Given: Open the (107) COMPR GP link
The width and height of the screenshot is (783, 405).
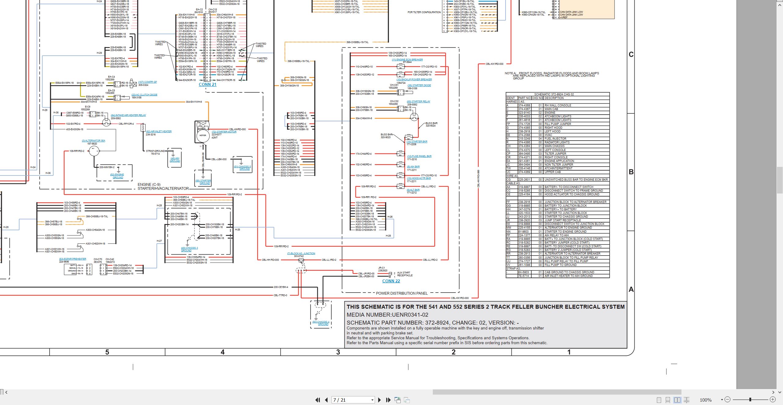Looking at the screenshot, I should click(147, 82).
